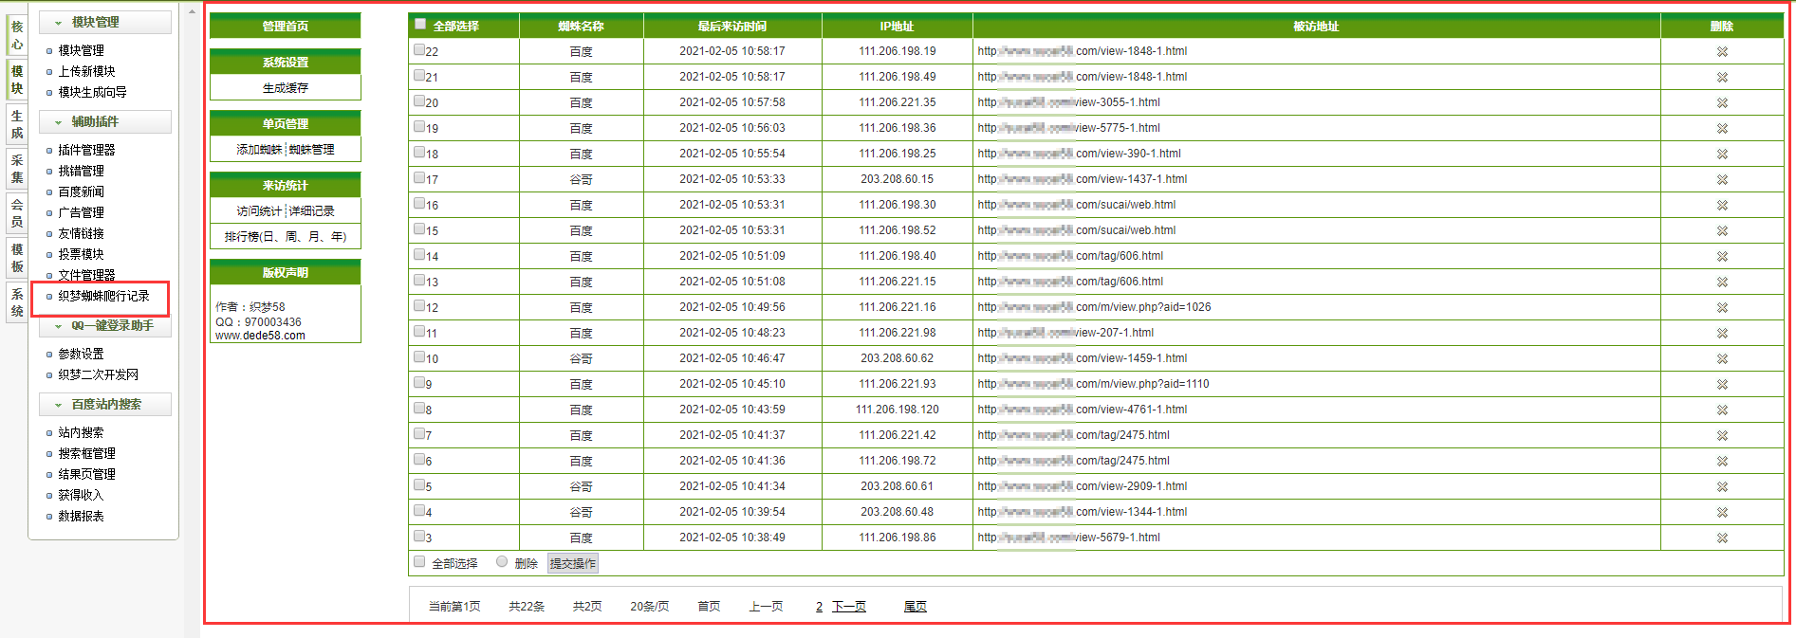This screenshot has width=1796, height=638.
Task: Delete crawl record row 8
Action: click(1722, 410)
